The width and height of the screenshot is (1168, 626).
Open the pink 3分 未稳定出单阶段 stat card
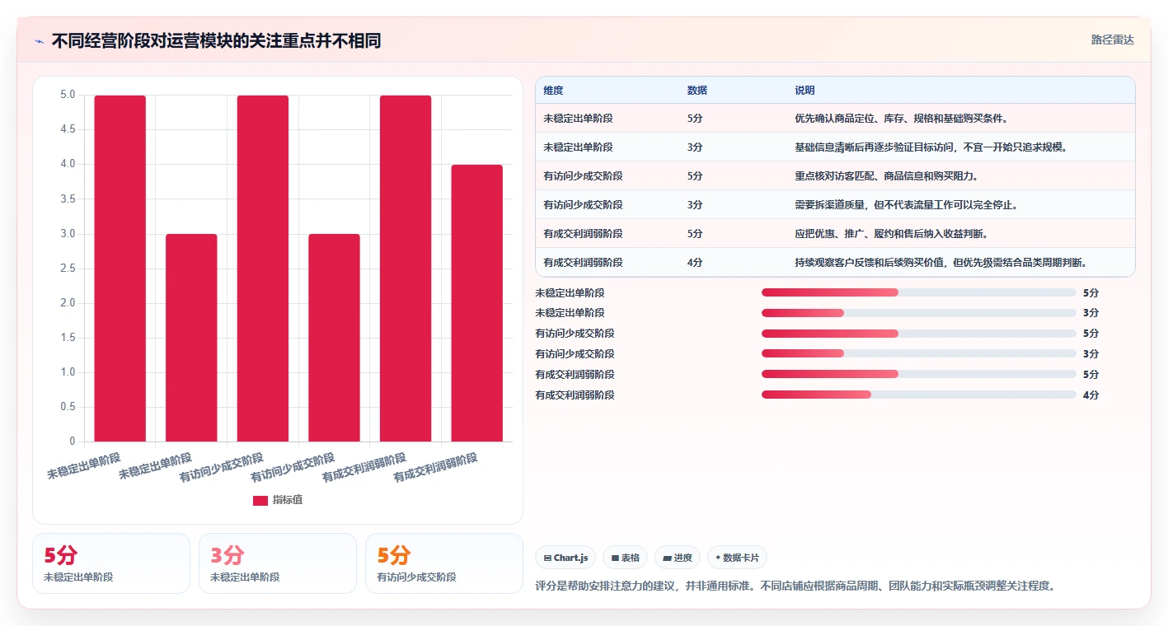pos(278,563)
